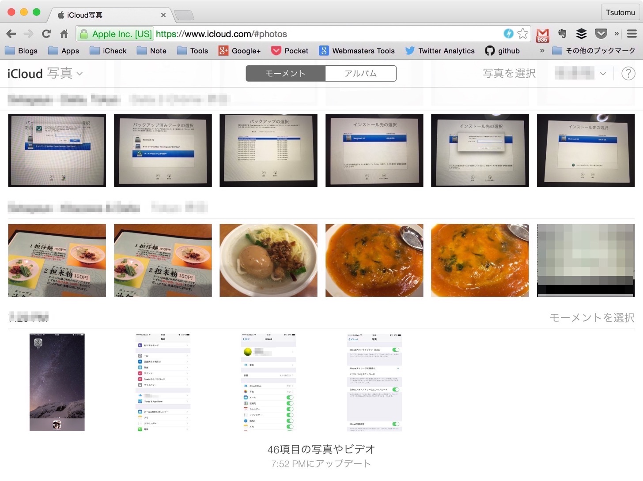Open a new browser tab
The image size is (643, 481).
[x=184, y=15]
